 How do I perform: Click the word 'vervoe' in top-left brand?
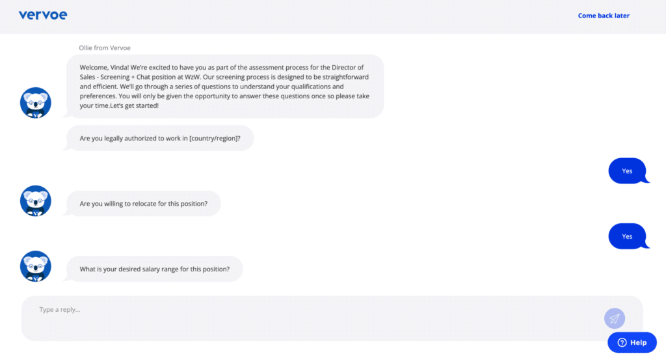click(42, 15)
